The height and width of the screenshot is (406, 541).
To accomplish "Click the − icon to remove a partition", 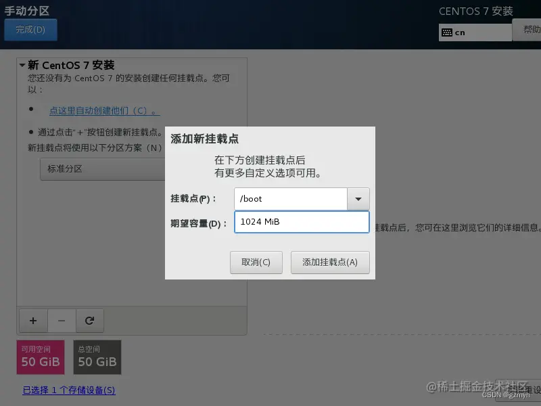I will (x=62, y=321).
